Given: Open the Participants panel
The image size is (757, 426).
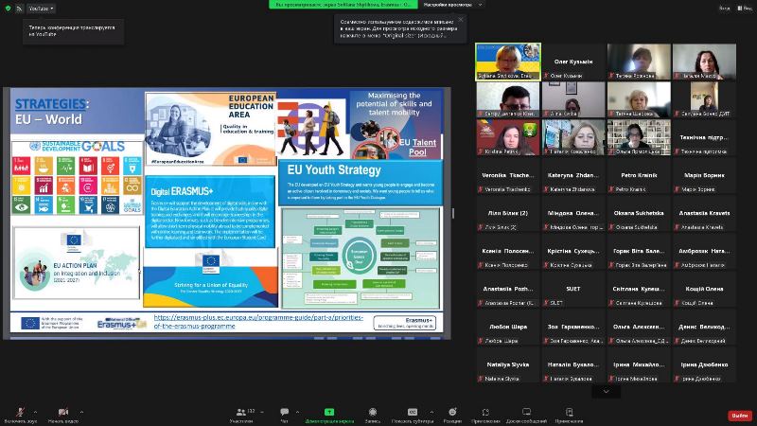Looking at the screenshot, I should [x=240, y=413].
